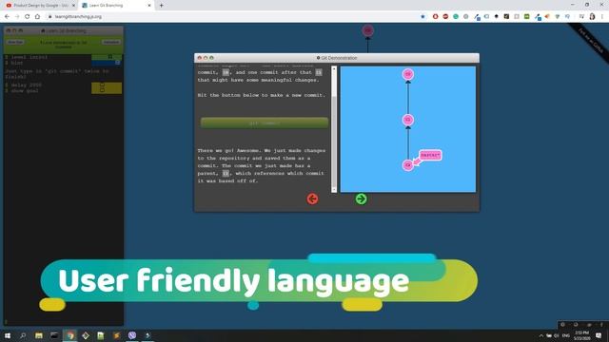This screenshot has width=609, height=342.
Task: Open the browser home page
Action: tap(37, 17)
